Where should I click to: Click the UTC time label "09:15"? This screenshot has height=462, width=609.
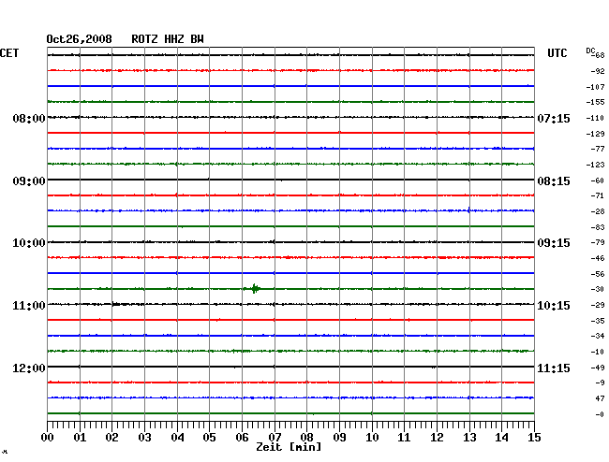(554, 243)
